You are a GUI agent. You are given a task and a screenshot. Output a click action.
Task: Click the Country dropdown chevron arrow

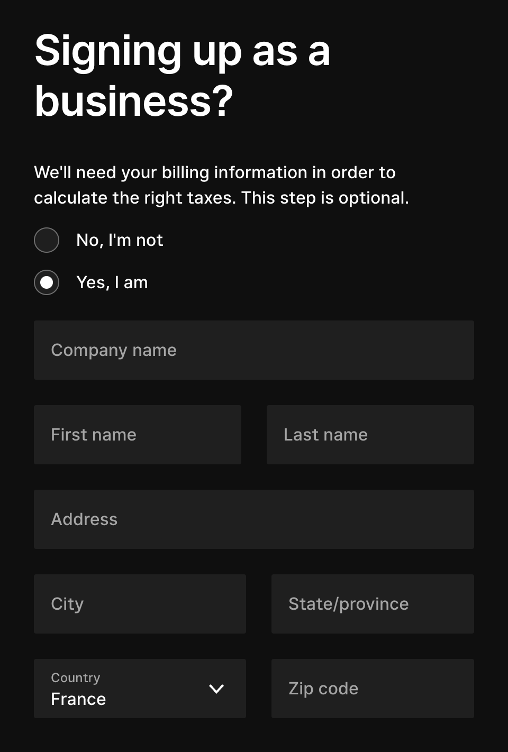click(216, 689)
